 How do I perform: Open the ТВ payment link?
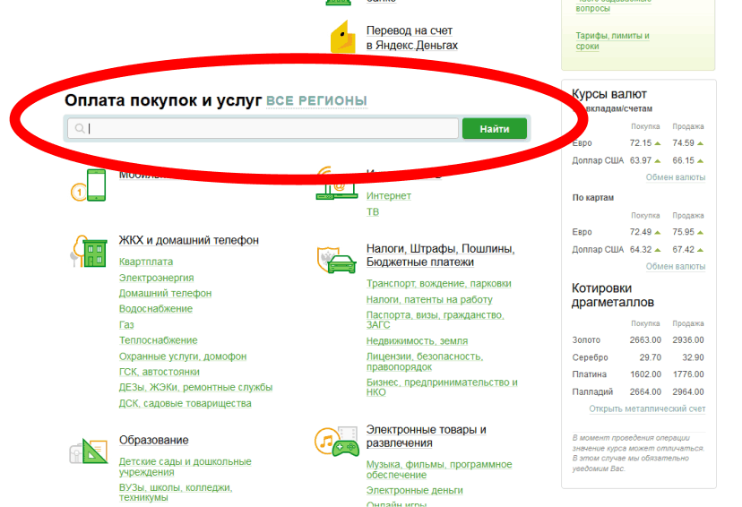click(373, 212)
